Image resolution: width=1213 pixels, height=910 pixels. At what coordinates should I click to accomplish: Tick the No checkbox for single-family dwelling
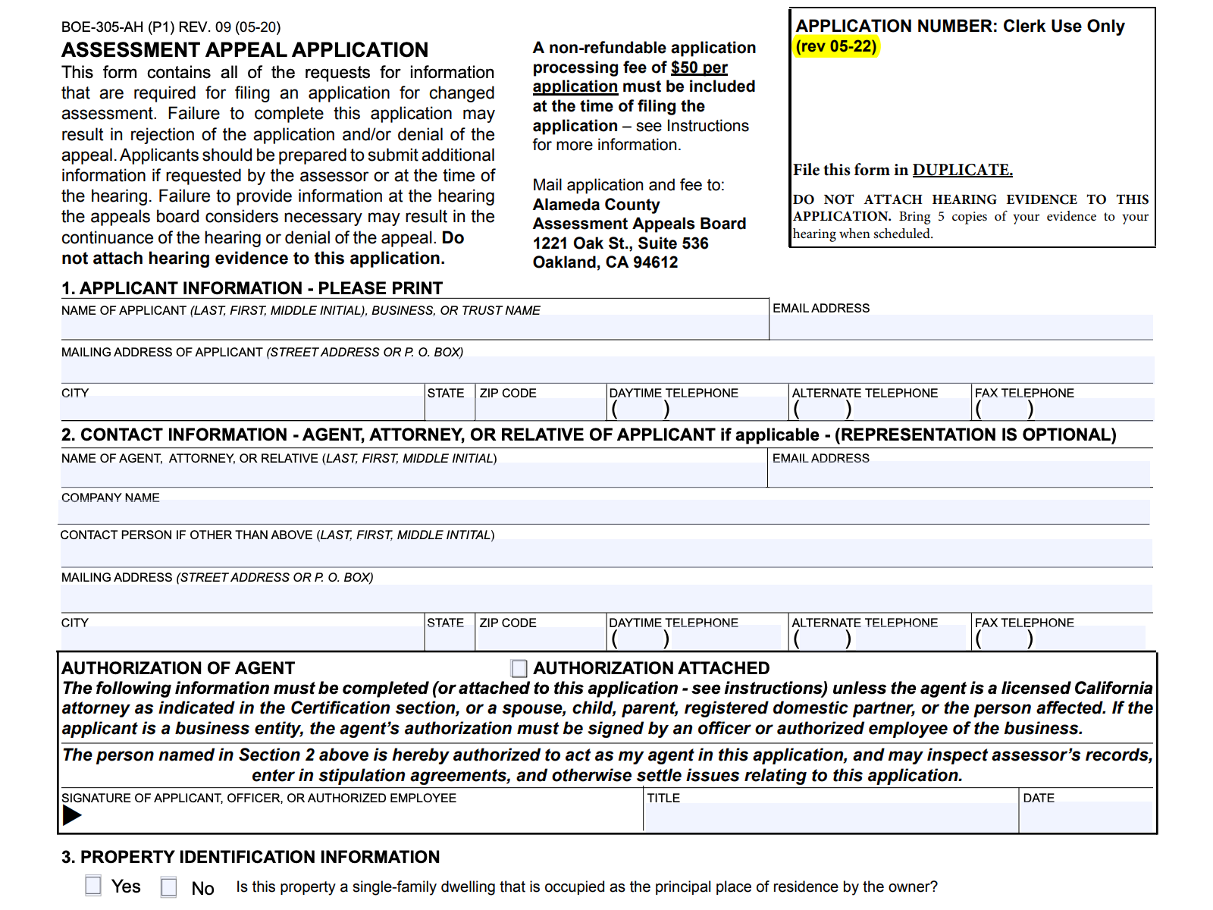tap(169, 886)
